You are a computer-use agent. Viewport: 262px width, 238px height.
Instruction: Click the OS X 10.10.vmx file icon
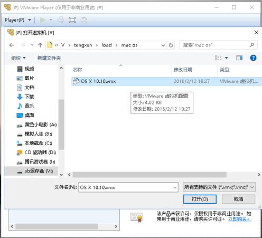pos(76,81)
